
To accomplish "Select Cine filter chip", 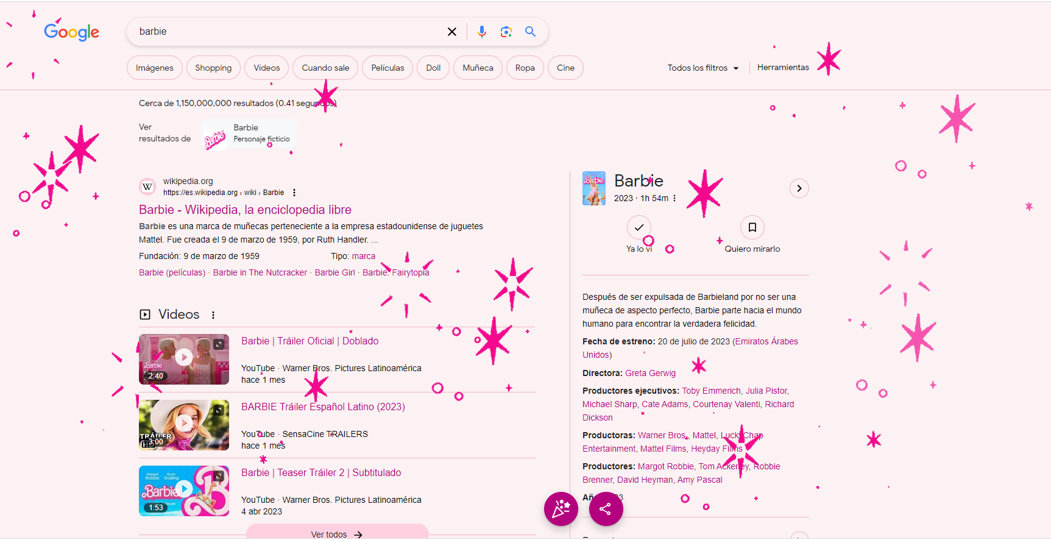I will 565,68.
